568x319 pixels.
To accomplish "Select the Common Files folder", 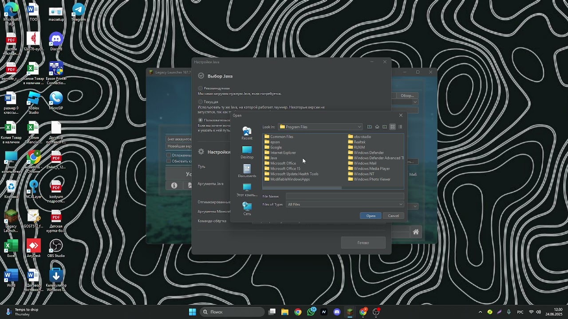I will pos(279,136).
